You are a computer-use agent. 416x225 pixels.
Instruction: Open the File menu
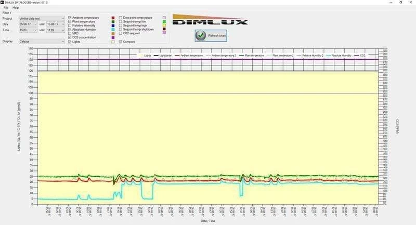[6, 8]
